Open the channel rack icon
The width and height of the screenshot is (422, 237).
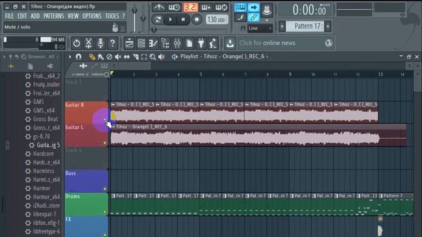[x=141, y=43]
